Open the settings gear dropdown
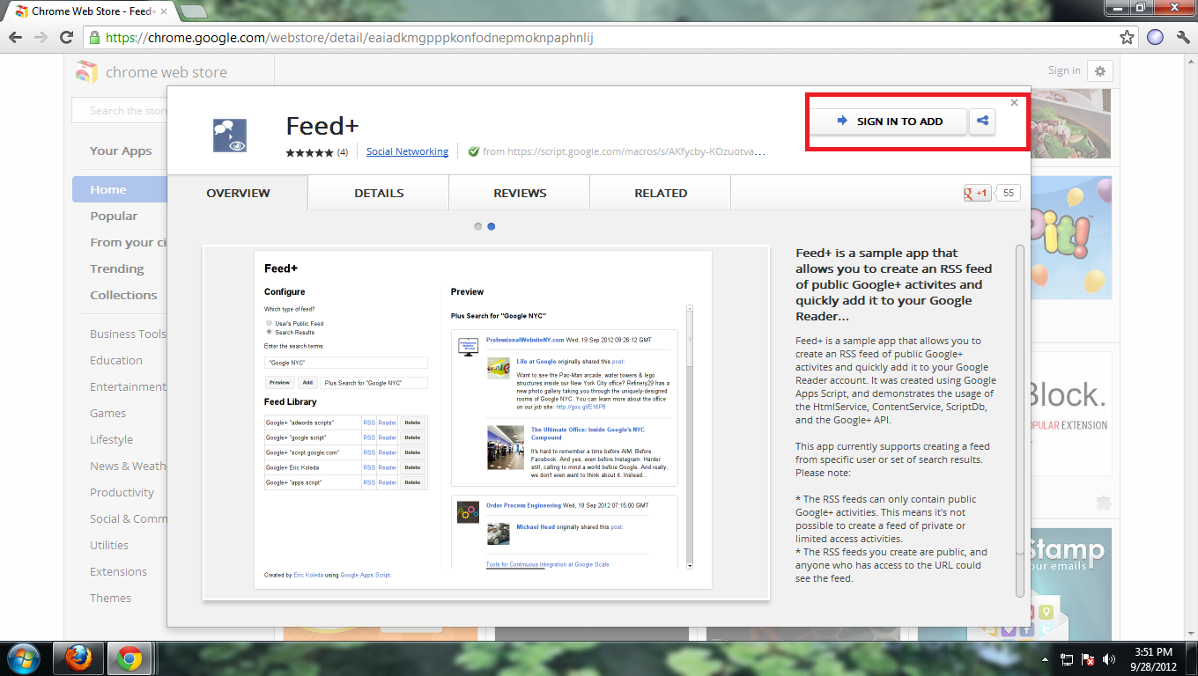 1100,71
